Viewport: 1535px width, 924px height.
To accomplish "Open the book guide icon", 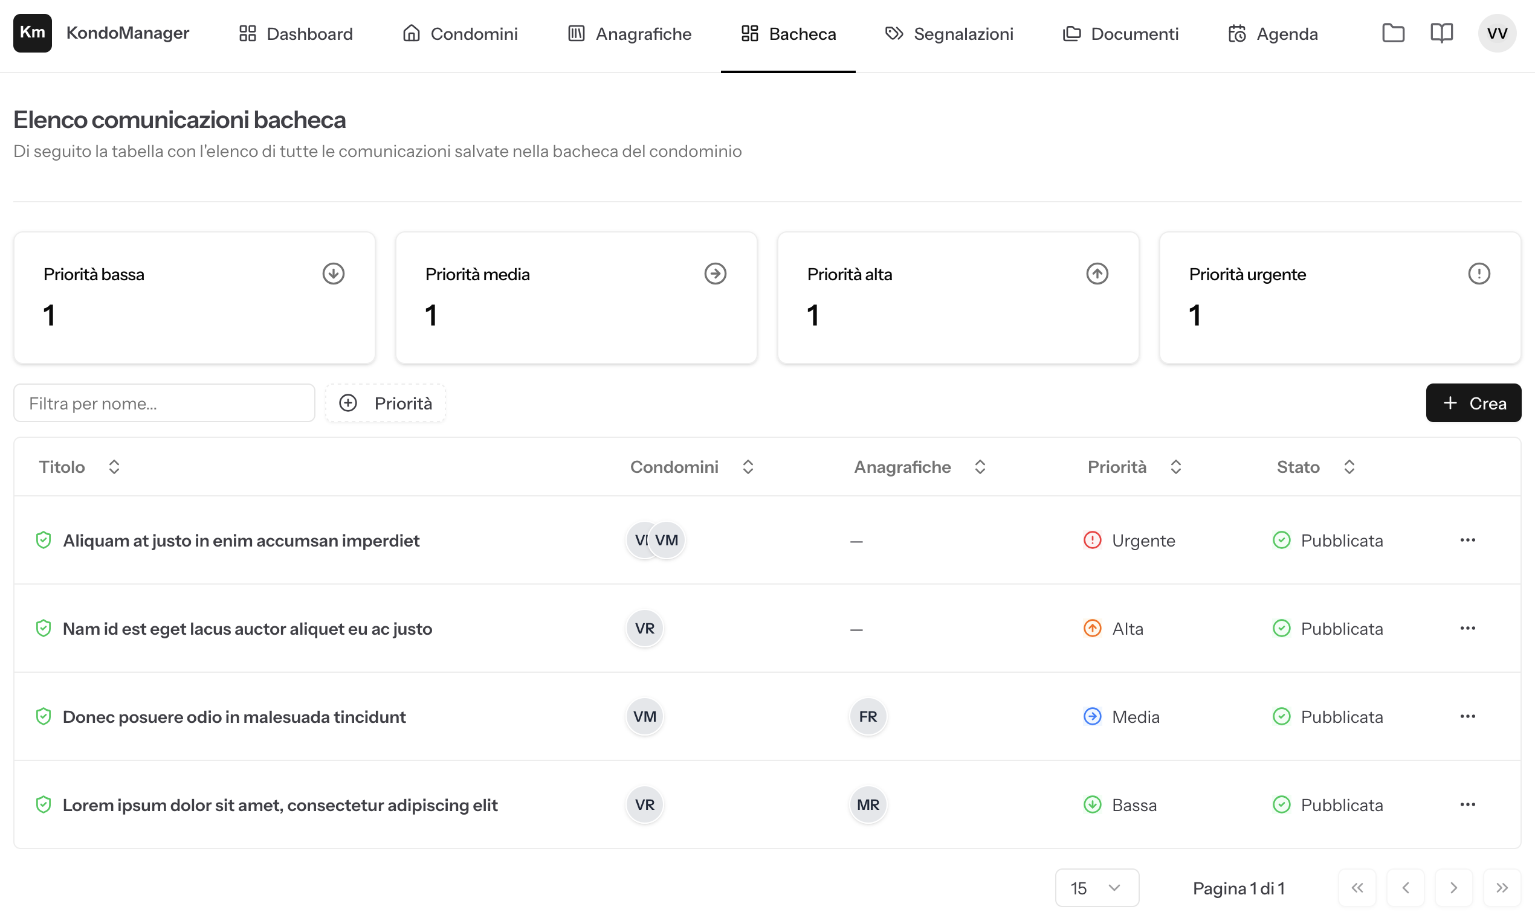I will 1441,33.
